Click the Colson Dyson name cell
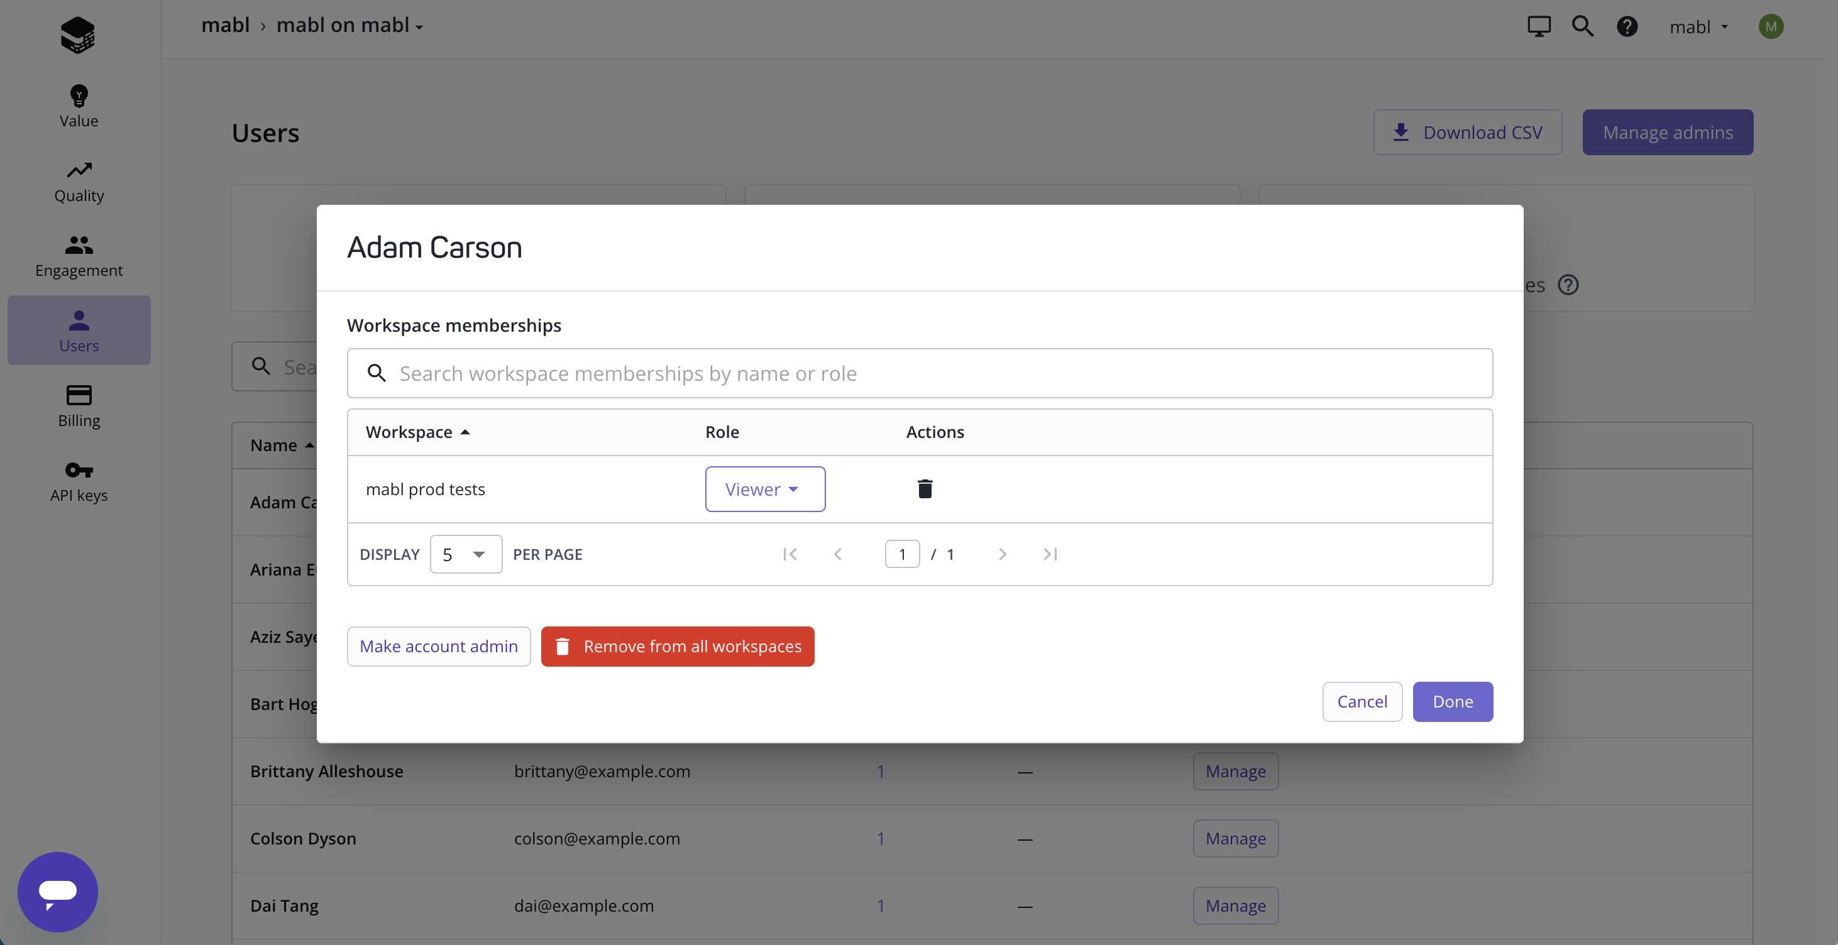Viewport: 1838px width, 945px height. coord(303,838)
